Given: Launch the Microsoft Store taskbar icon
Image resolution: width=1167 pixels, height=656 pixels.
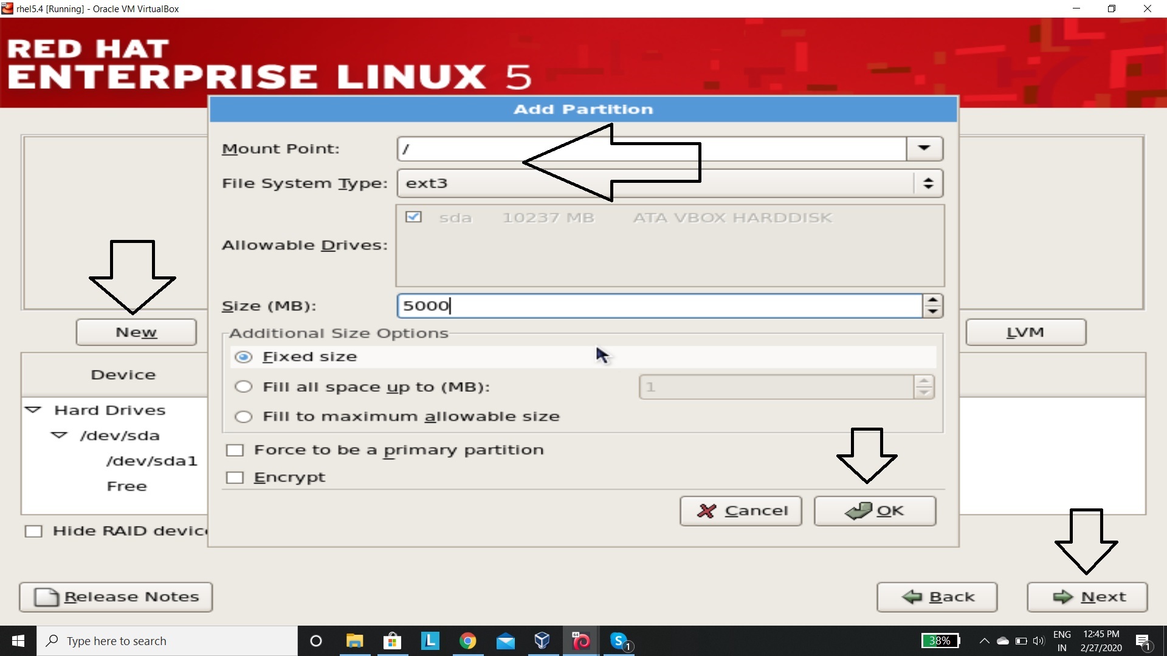Looking at the screenshot, I should click(x=392, y=641).
